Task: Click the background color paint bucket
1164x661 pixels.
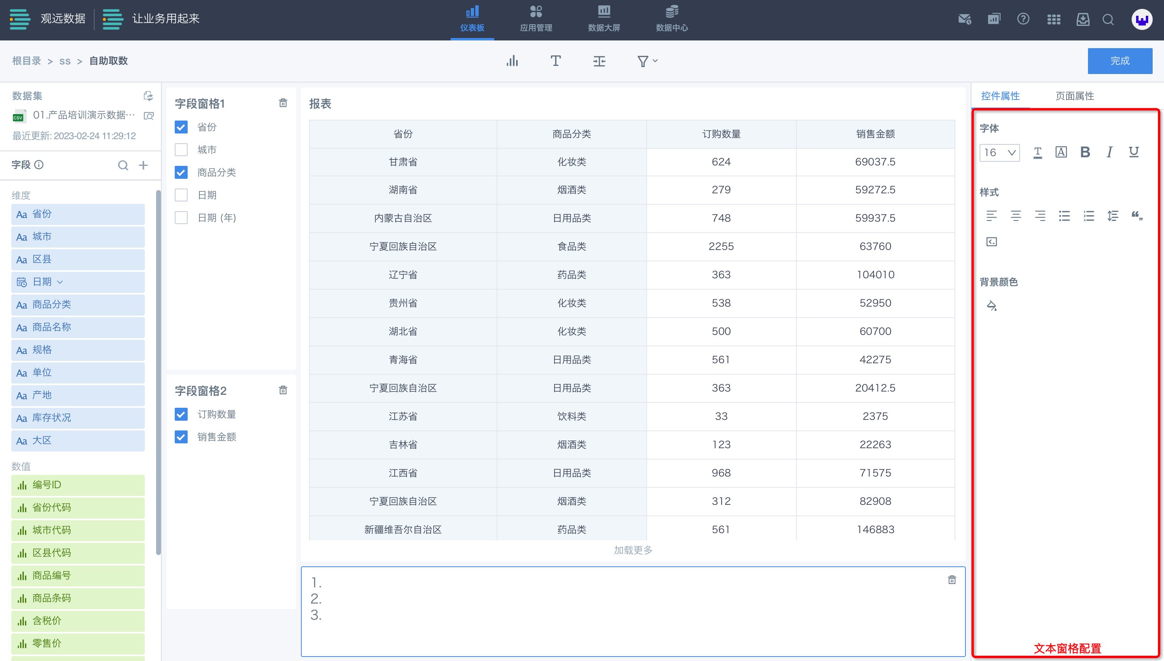Action: click(992, 306)
